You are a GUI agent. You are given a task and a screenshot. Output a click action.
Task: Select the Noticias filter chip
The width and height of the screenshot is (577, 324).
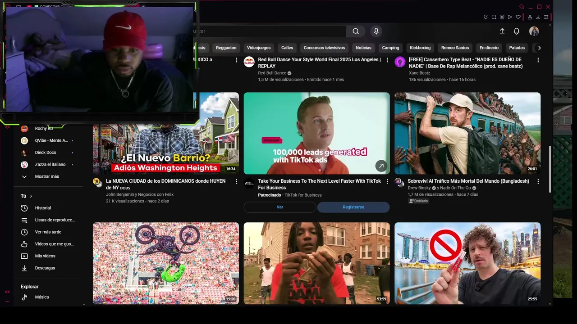(363, 48)
